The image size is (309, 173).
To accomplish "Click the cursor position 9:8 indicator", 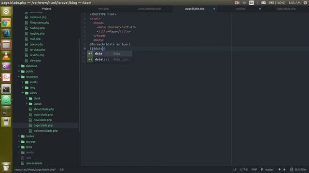I will (62, 170).
